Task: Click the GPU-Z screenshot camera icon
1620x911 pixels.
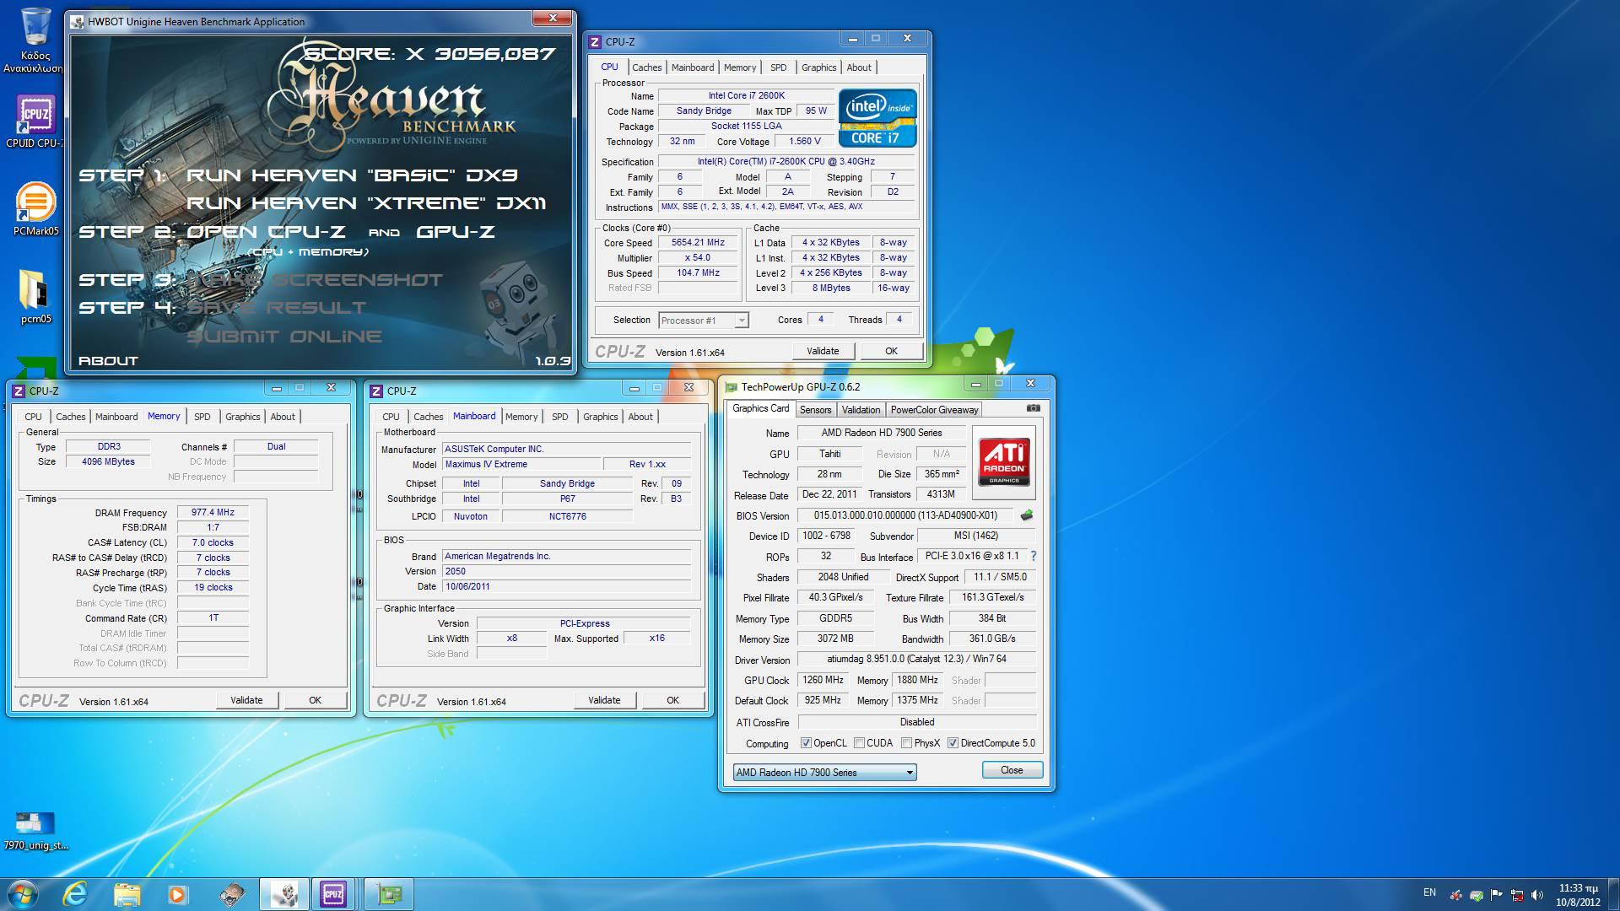Action: [1033, 409]
